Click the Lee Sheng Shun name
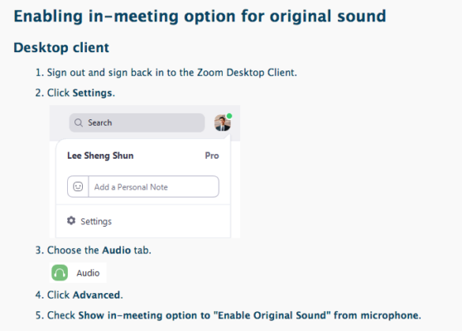This screenshot has height=331, width=462. (100, 156)
